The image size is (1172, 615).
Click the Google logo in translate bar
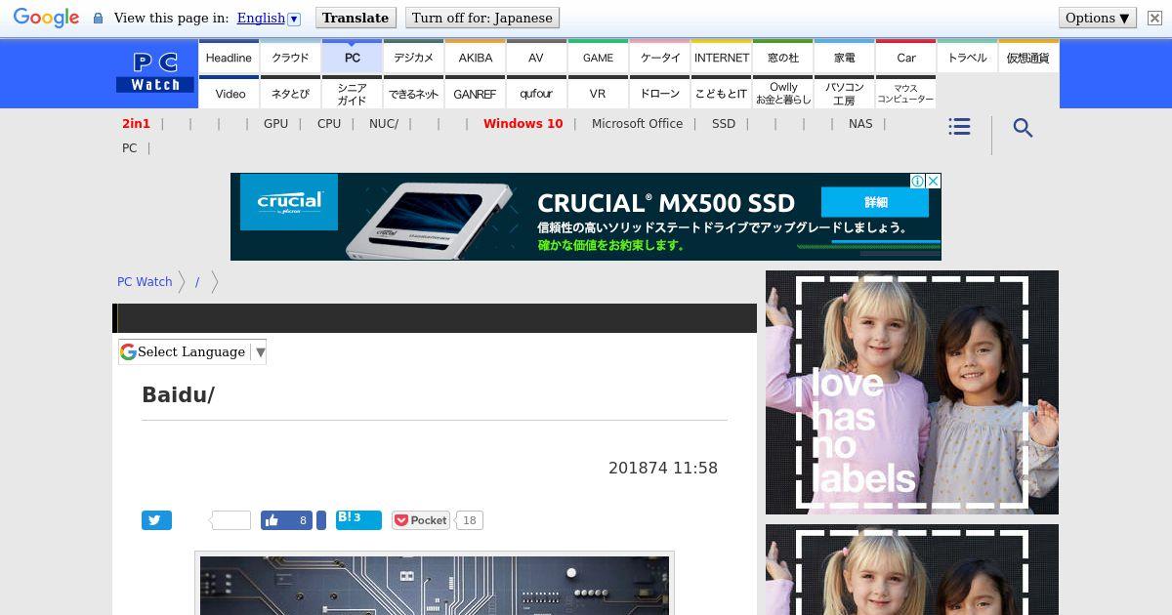pyautogui.click(x=46, y=19)
